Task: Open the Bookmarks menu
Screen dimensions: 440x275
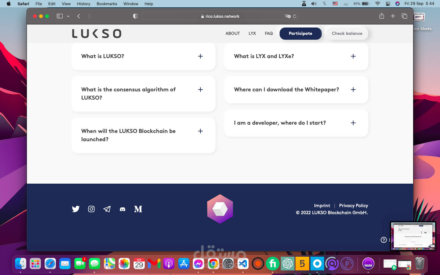Action: [107, 4]
